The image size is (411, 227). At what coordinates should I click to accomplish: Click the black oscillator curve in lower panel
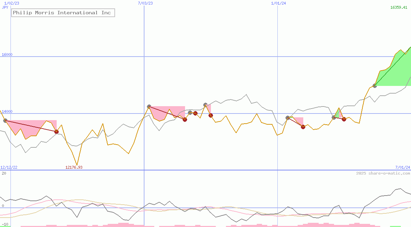(x=45, y=196)
